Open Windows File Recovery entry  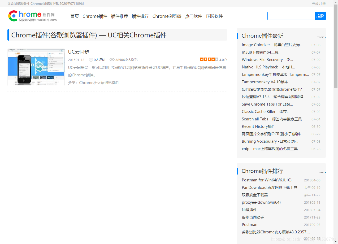pos(267,60)
